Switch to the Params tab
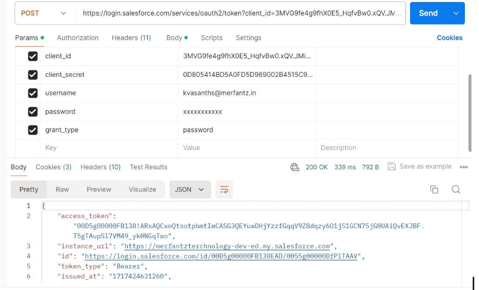 [x=29, y=38]
